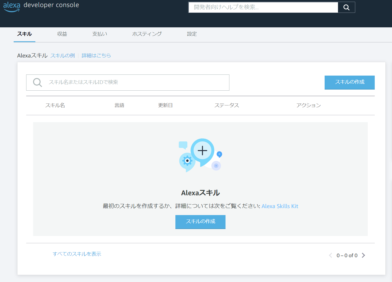
Task: Click the 言語 column header
Action: coord(119,105)
